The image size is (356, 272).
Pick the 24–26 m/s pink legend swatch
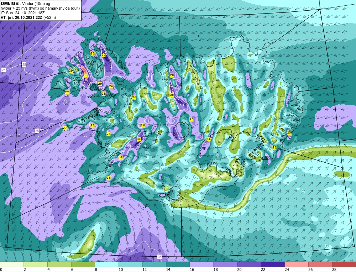297,265
